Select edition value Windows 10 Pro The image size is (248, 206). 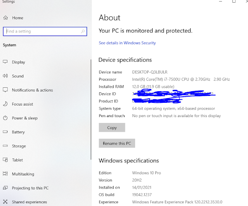[x=146, y=173]
